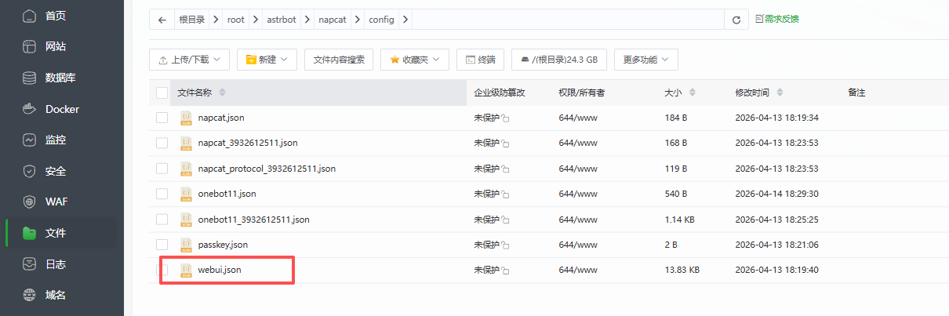Click the napcat_3932612511.json file icon
The image size is (949, 316).
click(187, 143)
